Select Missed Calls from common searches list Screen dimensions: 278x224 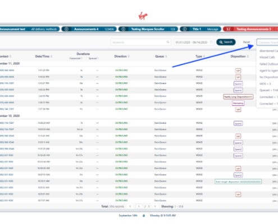click(x=267, y=57)
